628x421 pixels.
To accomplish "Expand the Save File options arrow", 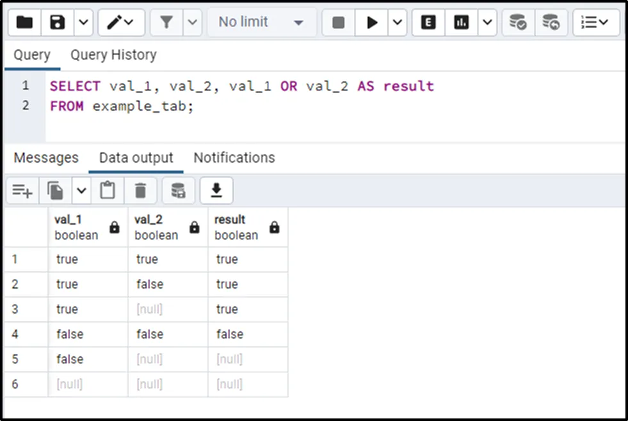I will tap(84, 22).
